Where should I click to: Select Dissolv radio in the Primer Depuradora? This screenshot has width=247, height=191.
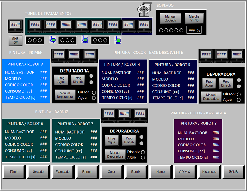tap(94, 93)
